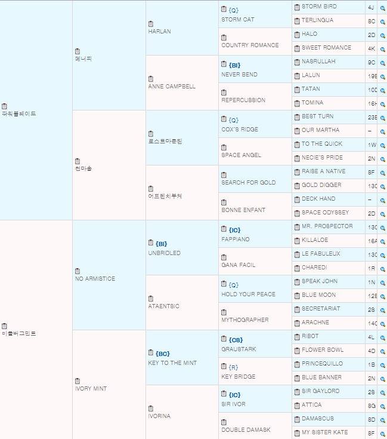Open the clipboard icon beside RIBOT

tap(297, 337)
